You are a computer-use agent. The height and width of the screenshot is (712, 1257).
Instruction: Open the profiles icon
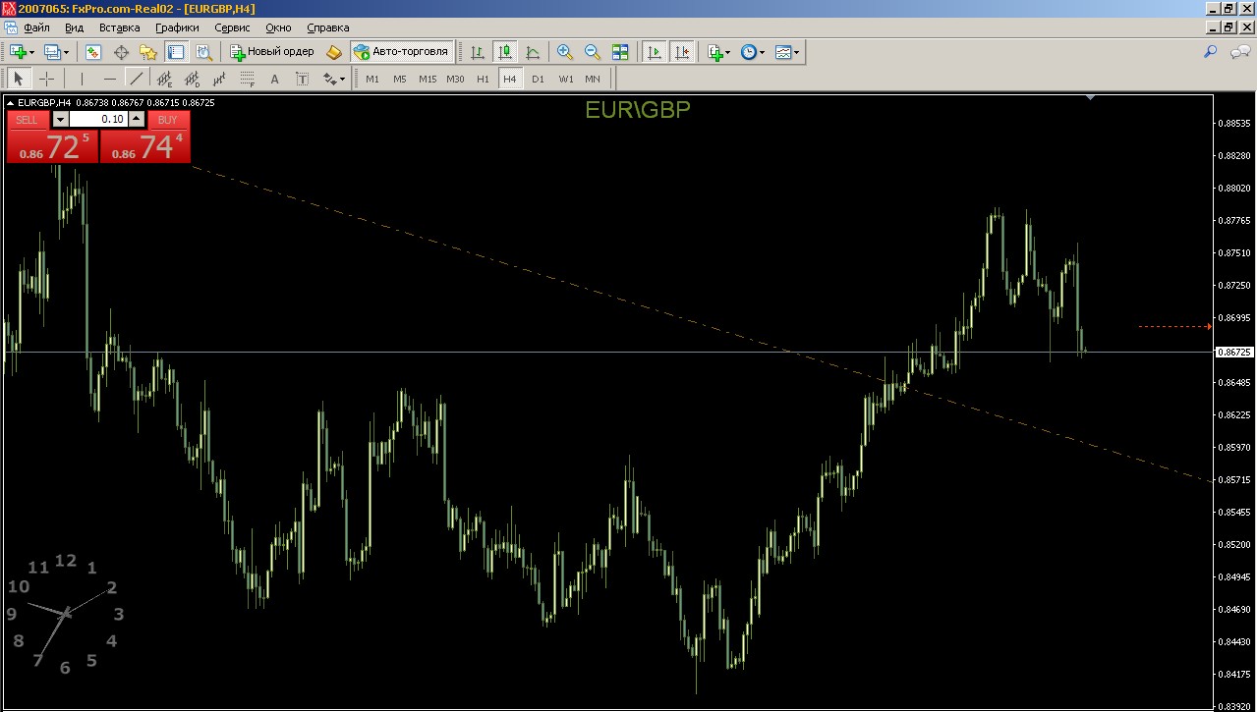(52, 52)
